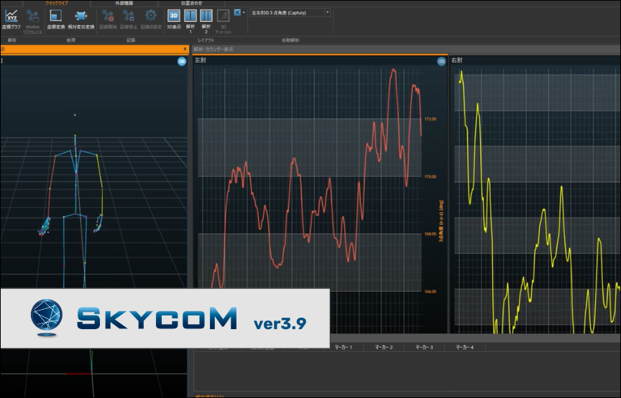
Task: Open the 位置合わせ ribbon tab
Action: point(191,3)
